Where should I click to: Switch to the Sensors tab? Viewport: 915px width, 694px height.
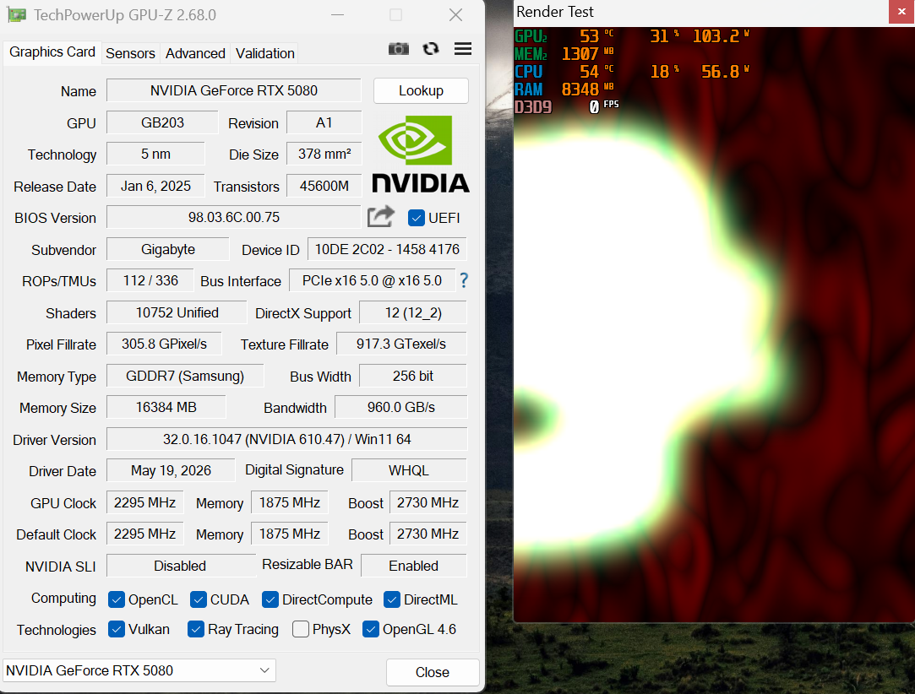(x=130, y=53)
